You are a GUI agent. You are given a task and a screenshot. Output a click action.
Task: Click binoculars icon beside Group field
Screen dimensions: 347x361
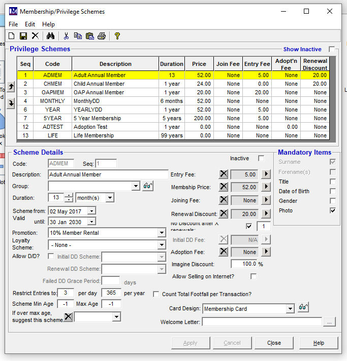click(147, 186)
